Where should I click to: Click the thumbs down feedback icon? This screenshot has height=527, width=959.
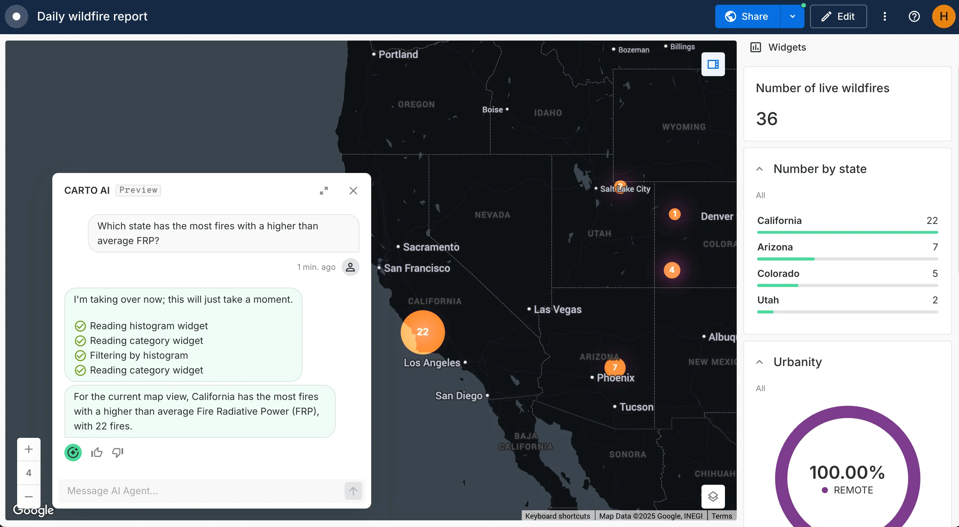118,452
